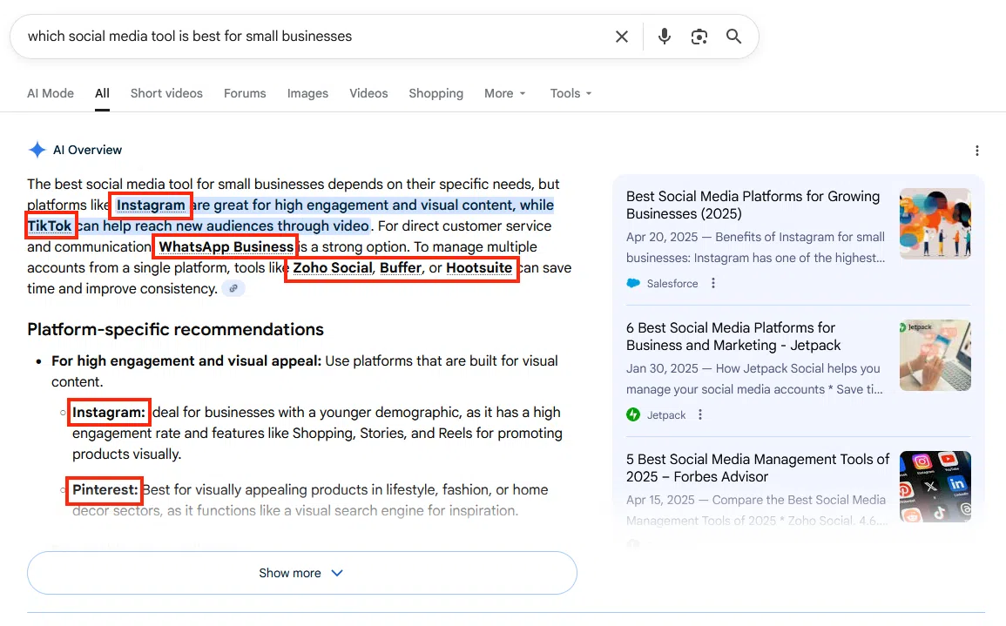Click the Jetpack article thumbnail image
The height and width of the screenshot is (626, 1006).
coord(935,355)
